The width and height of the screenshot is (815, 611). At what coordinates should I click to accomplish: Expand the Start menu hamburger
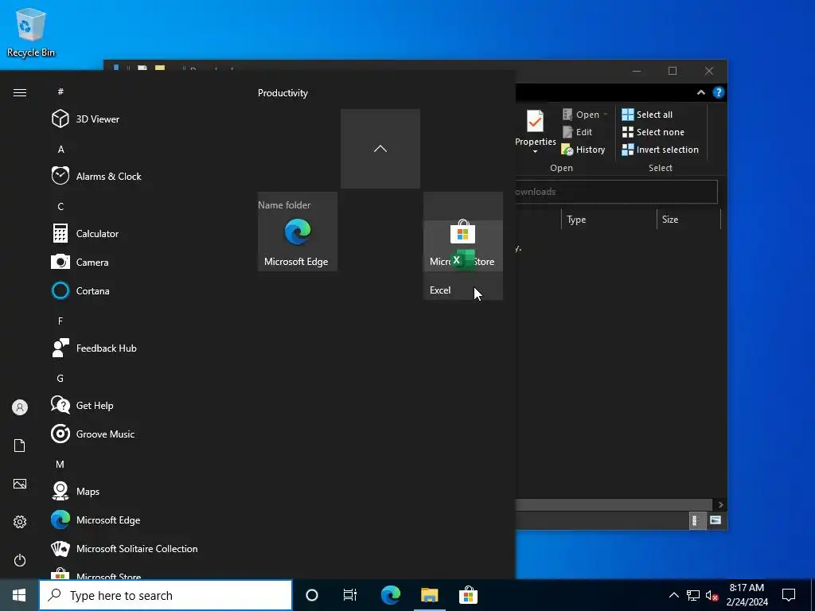click(20, 92)
